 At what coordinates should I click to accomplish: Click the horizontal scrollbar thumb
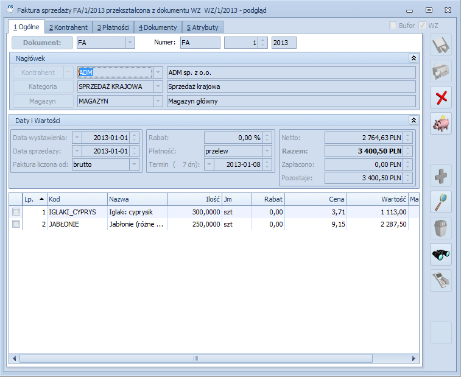click(x=196, y=359)
